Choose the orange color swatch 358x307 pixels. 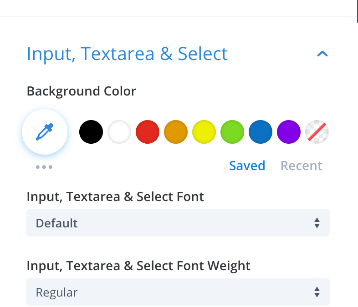pos(176,132)
